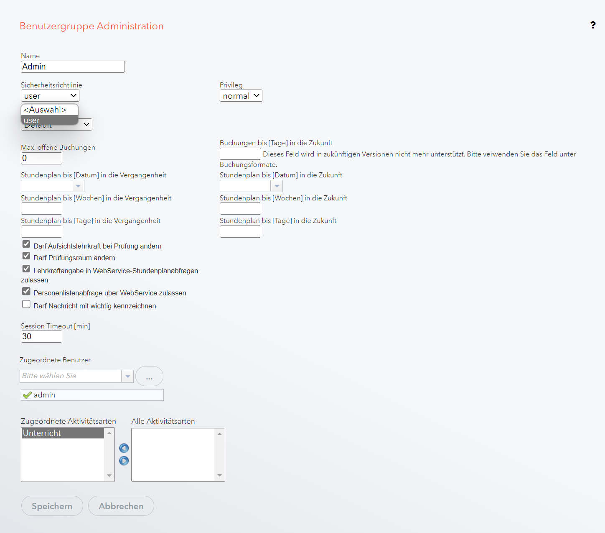
Task: Click the Session Timeout input field
Action: point(41,336)
